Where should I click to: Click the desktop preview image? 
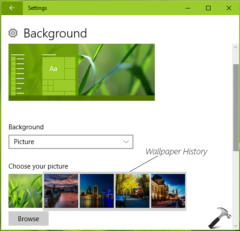[x=82, y=72]
